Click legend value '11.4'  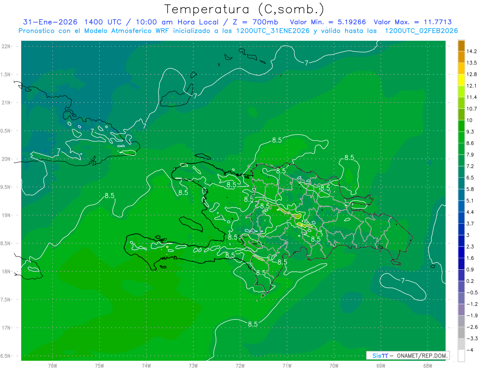(471, 97)
